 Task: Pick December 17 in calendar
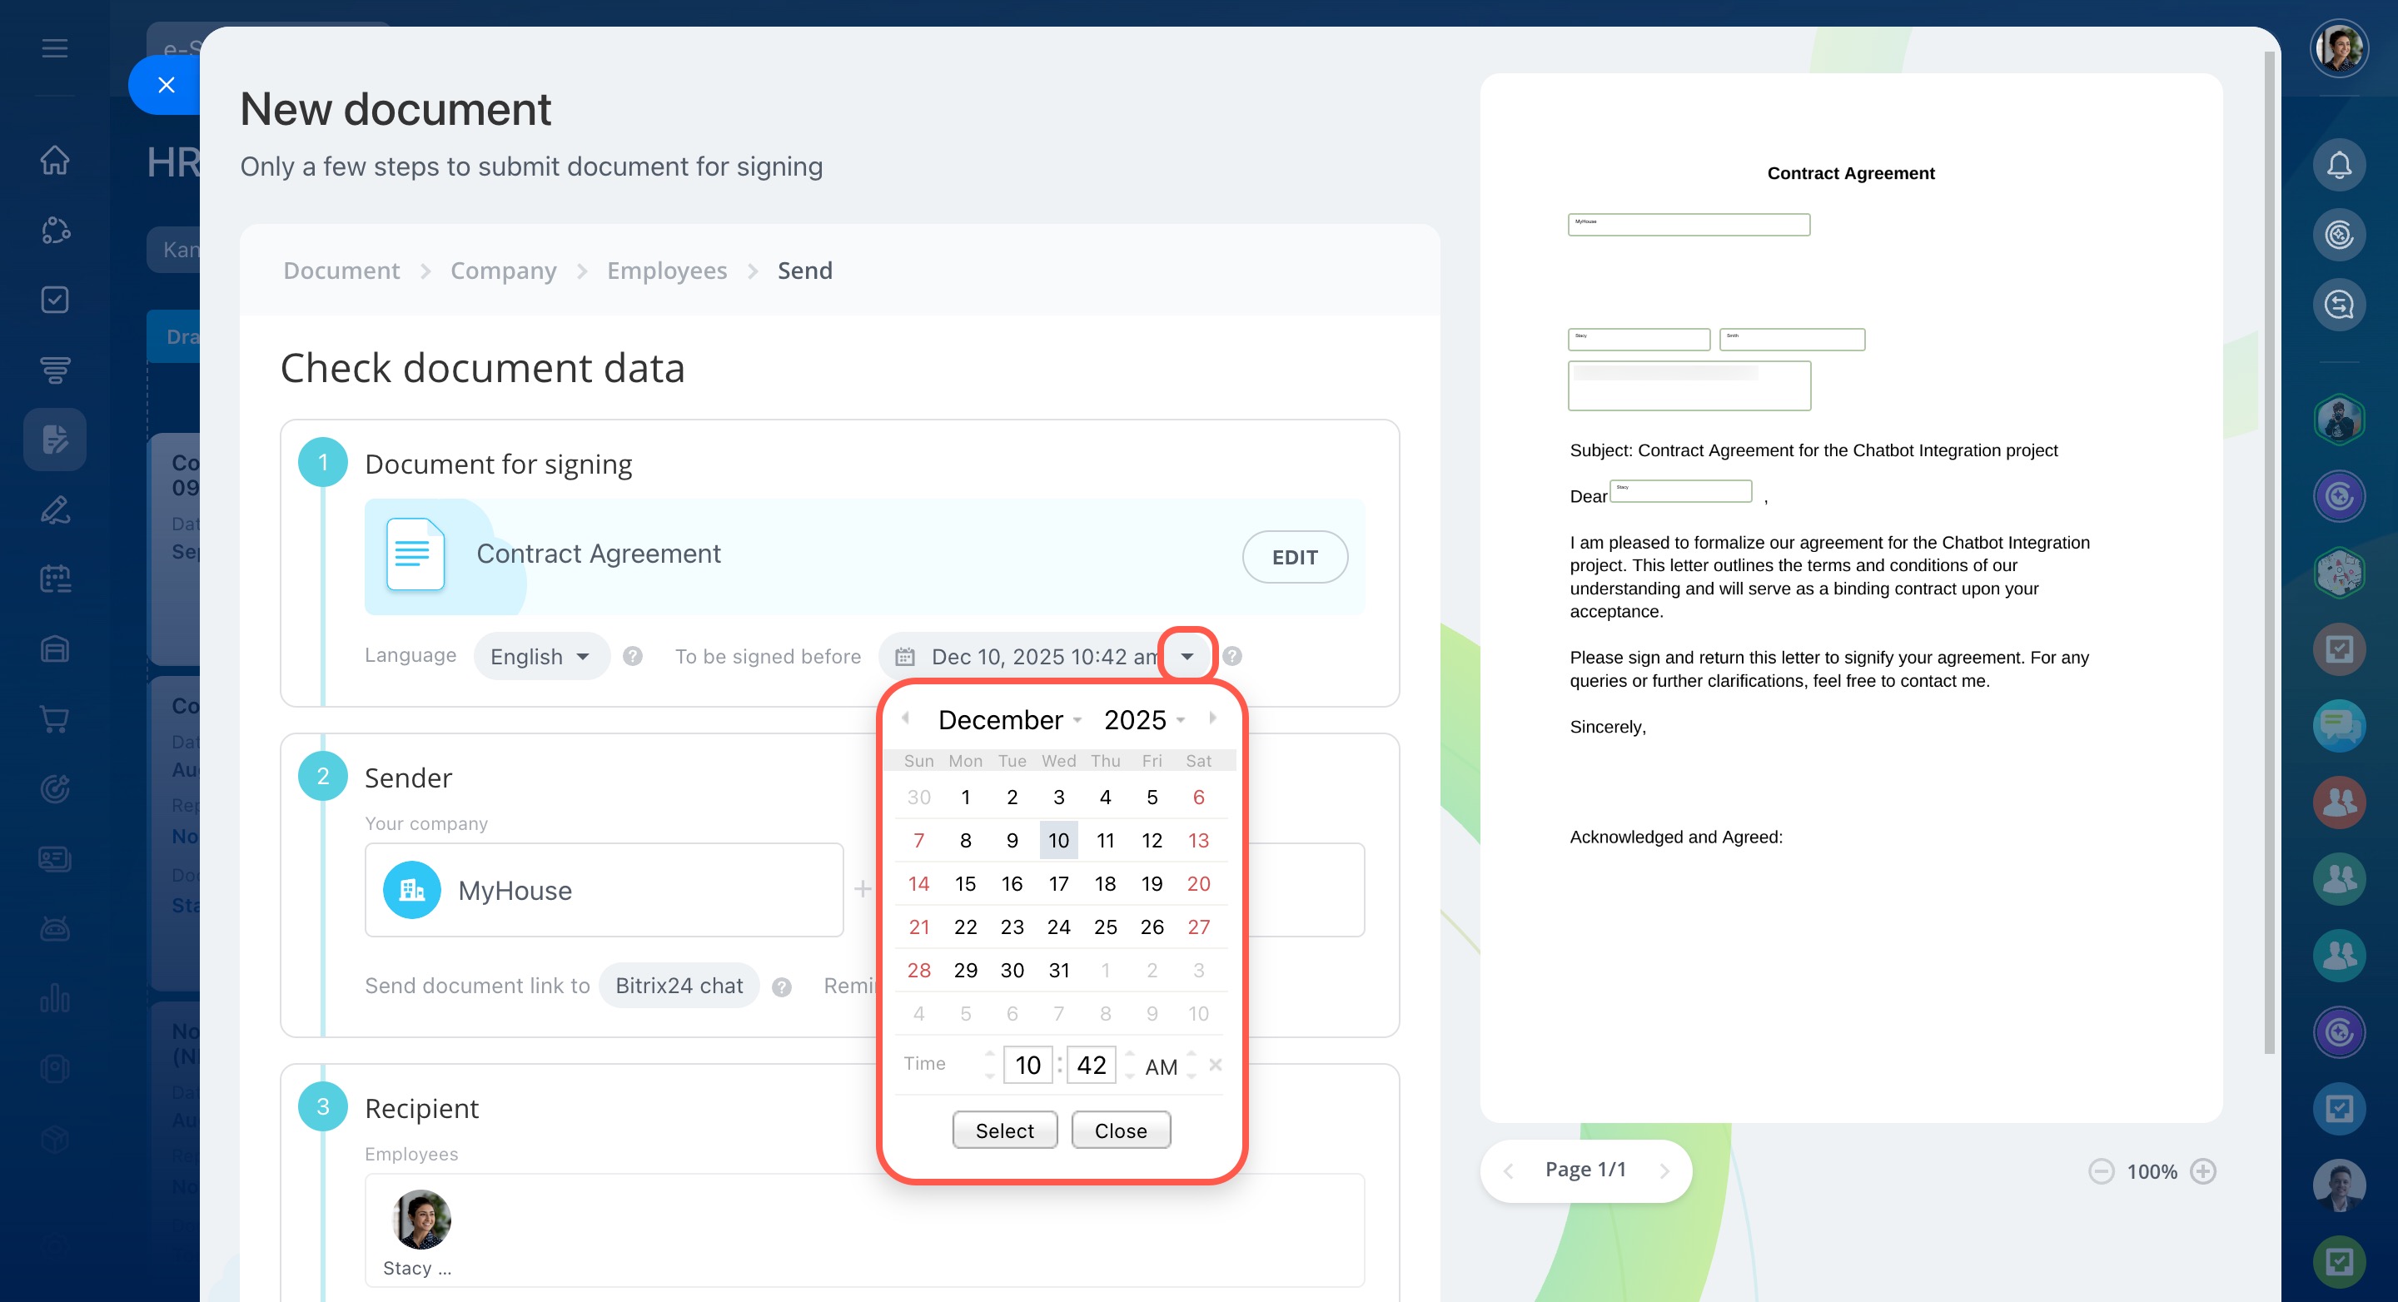pyautogui.click(x=1058, y=883)
